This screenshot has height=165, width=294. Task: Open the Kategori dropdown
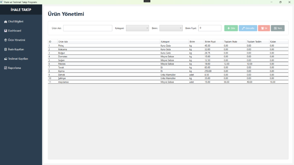coord(138,28)
